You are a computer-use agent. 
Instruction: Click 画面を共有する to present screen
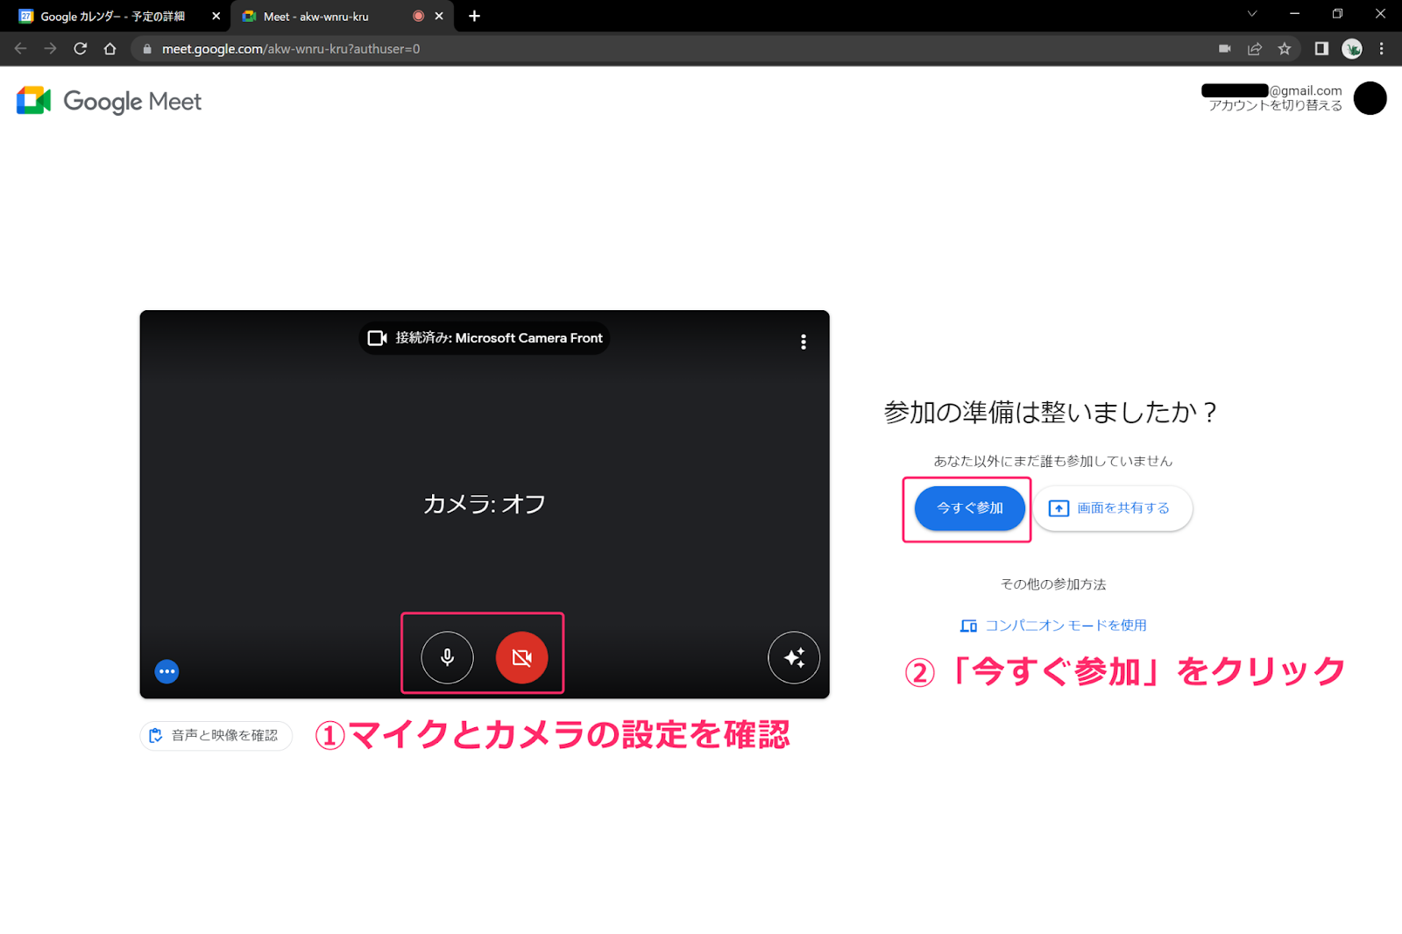pos(1111,508)
